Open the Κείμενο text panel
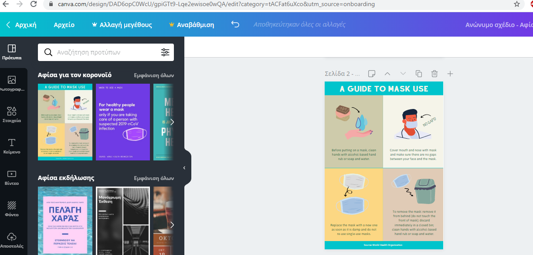Screen dimensions: 533x255 click(12, 146)
